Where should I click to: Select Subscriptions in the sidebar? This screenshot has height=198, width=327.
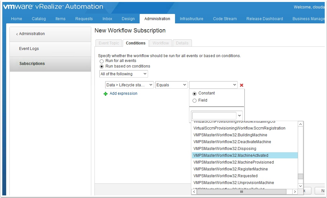50,64
